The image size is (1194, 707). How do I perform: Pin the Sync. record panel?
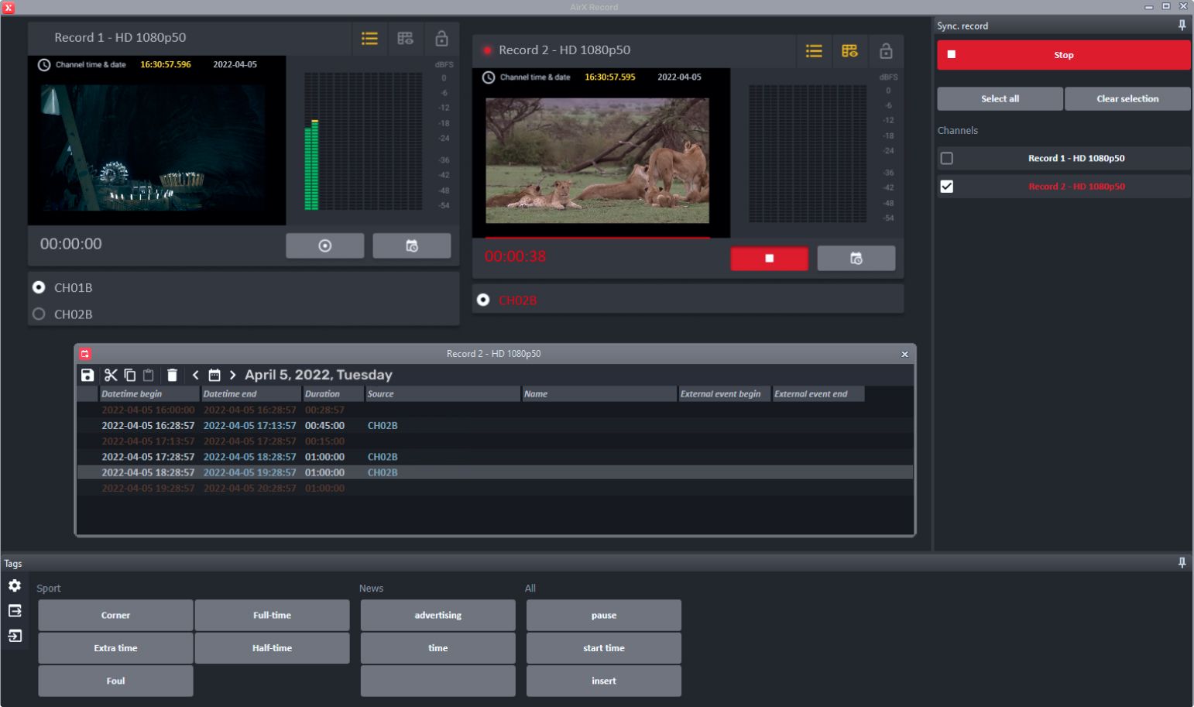(1182, 26)
